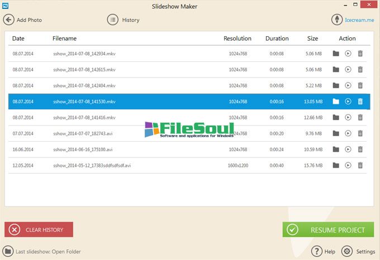Viewport: 380px width, 260px height.
Task: Open folder for sshow_2014-07-08_142934.mkv
Action: pyautogui.click(x=336, y=54)
